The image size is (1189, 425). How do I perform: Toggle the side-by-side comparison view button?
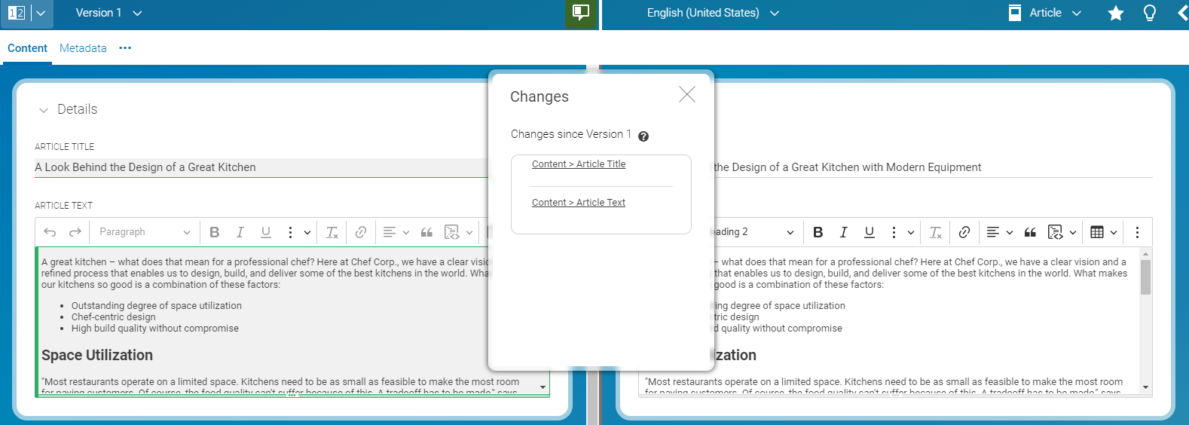click(17, 14)
